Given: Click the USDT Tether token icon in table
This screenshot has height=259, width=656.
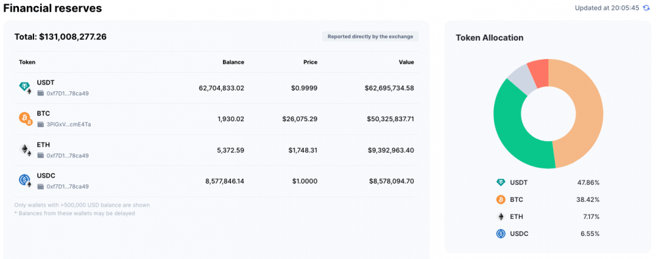Looking at the screenshot, I should 26,87.
